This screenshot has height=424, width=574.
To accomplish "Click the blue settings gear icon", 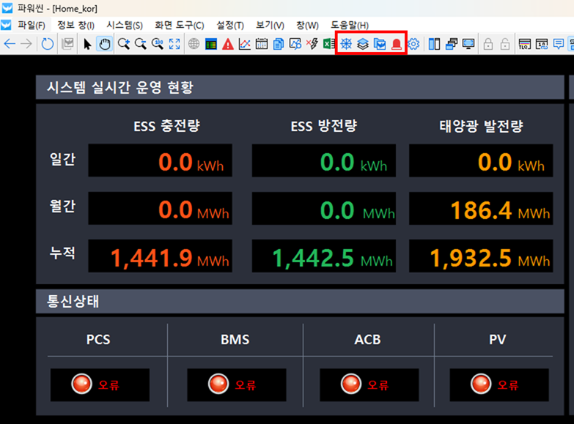I will [x=413, y=44].
